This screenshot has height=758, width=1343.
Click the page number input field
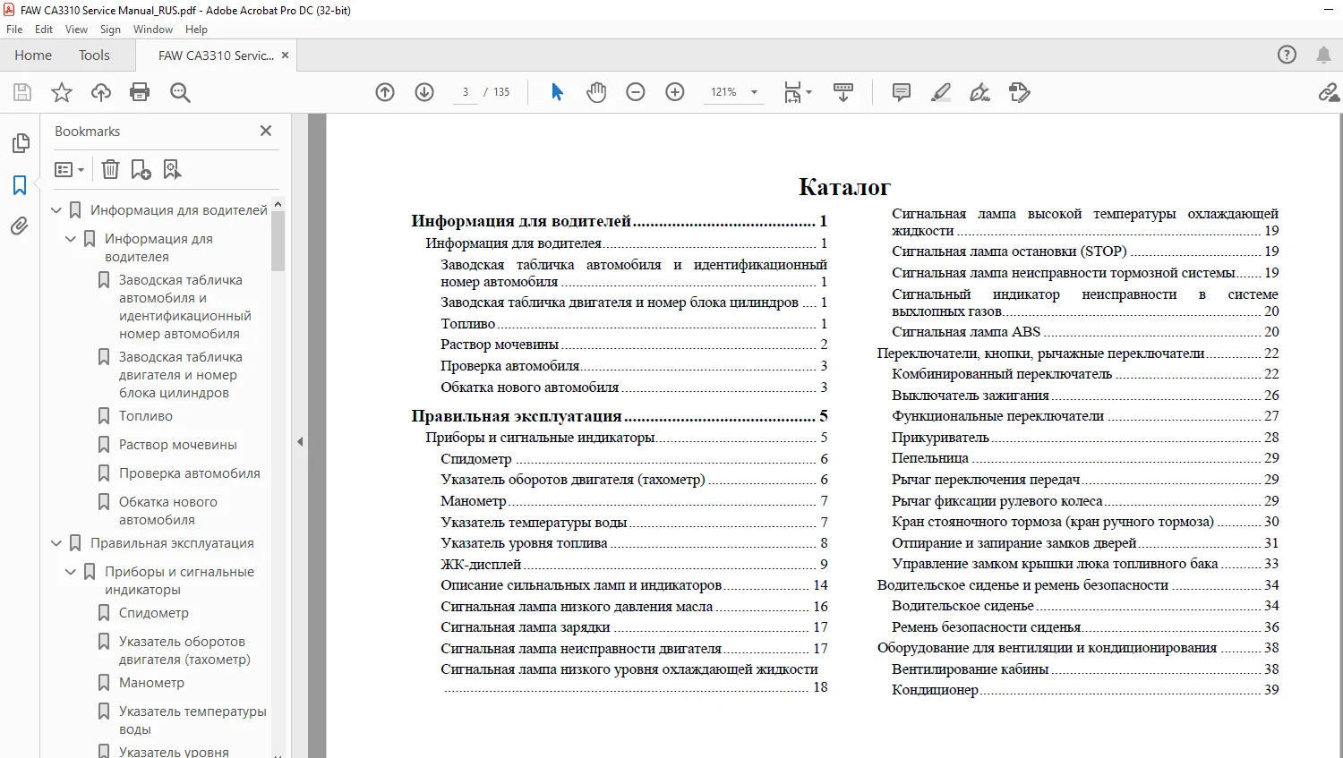tap(466, 92)
